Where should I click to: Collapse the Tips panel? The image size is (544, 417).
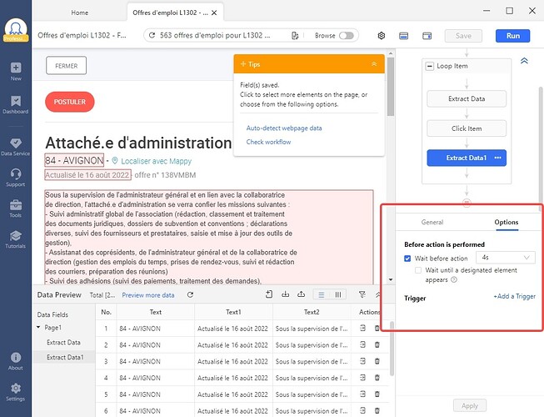click(374, 64)
